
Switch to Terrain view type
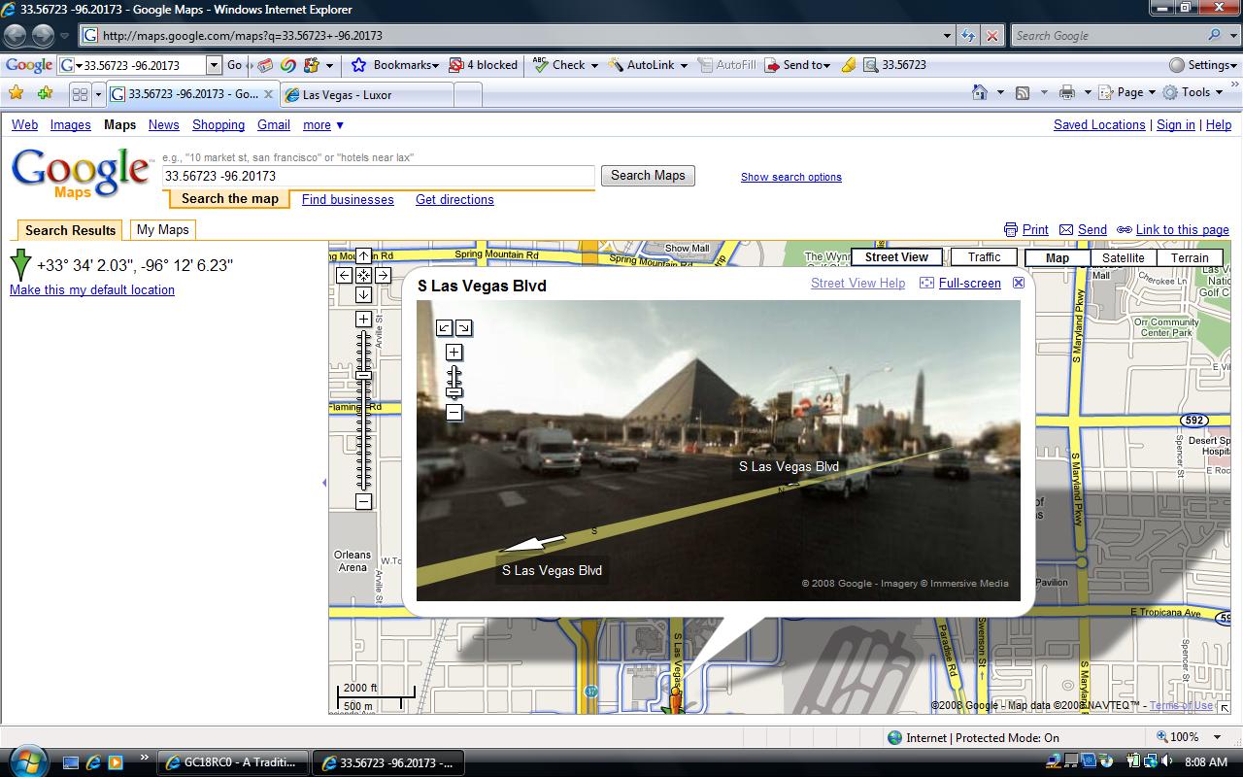click(x=1190, y=258)
